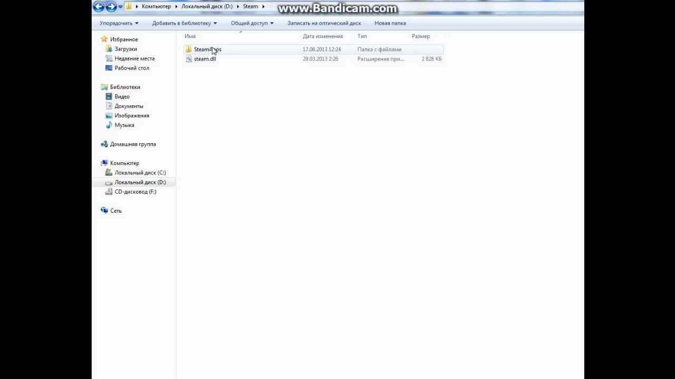Click the Локальный диск (D:) drive icon

click(x=109, y=182)
